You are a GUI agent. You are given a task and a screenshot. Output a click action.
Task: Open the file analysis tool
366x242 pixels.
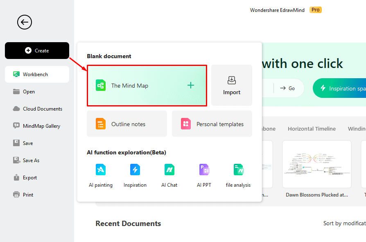(x=238, y=176)
